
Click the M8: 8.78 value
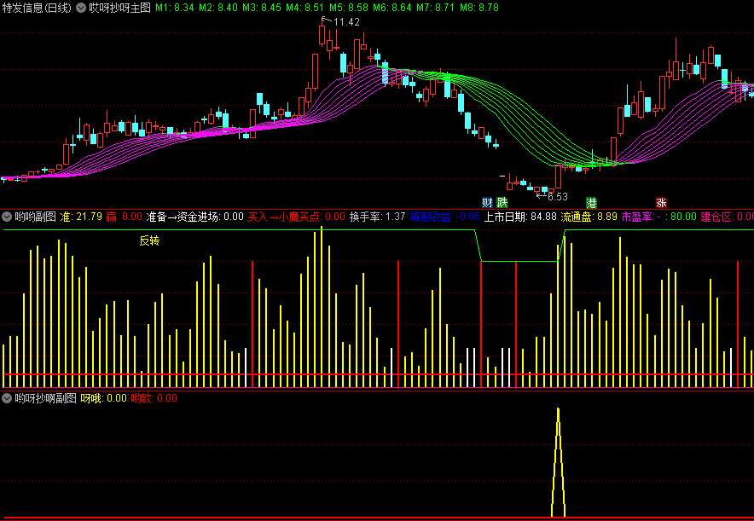479,8
